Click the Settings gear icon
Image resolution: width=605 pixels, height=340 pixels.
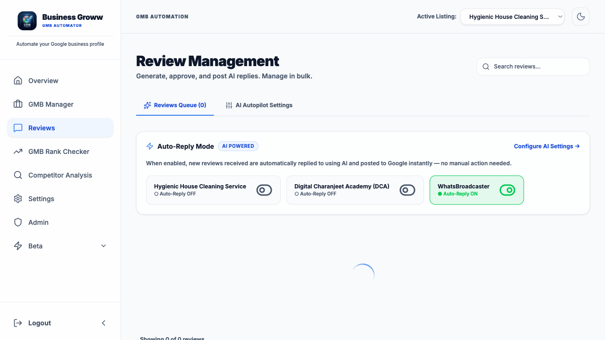coord(18,199)
